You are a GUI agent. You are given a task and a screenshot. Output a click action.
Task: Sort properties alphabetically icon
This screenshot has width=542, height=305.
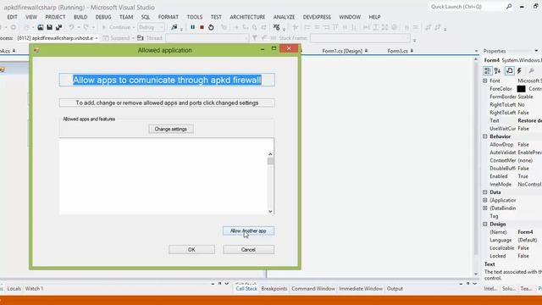click(x=497, y=71)
